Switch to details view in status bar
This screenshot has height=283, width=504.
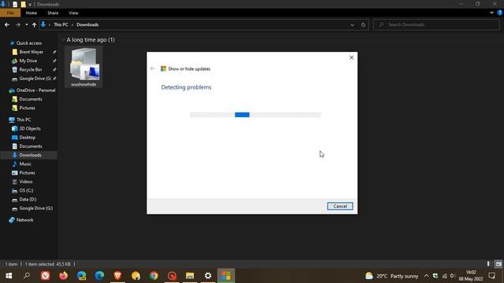point(488,264)
